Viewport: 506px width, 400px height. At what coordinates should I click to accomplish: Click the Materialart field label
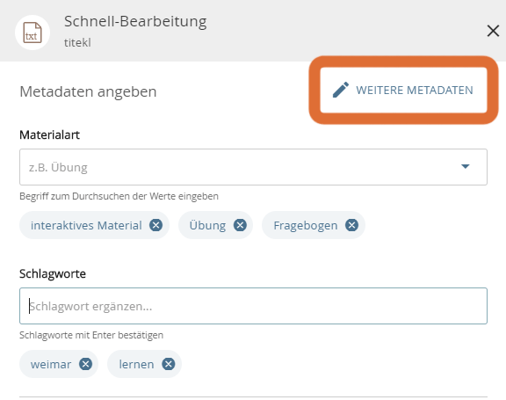[x=50, y=135]
